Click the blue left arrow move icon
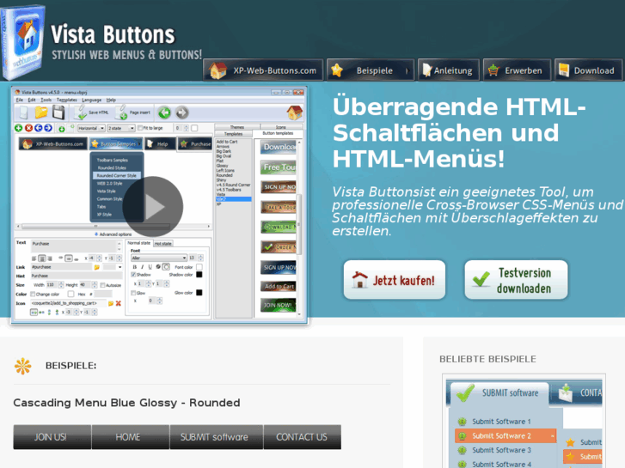 (x=39, y=128)
